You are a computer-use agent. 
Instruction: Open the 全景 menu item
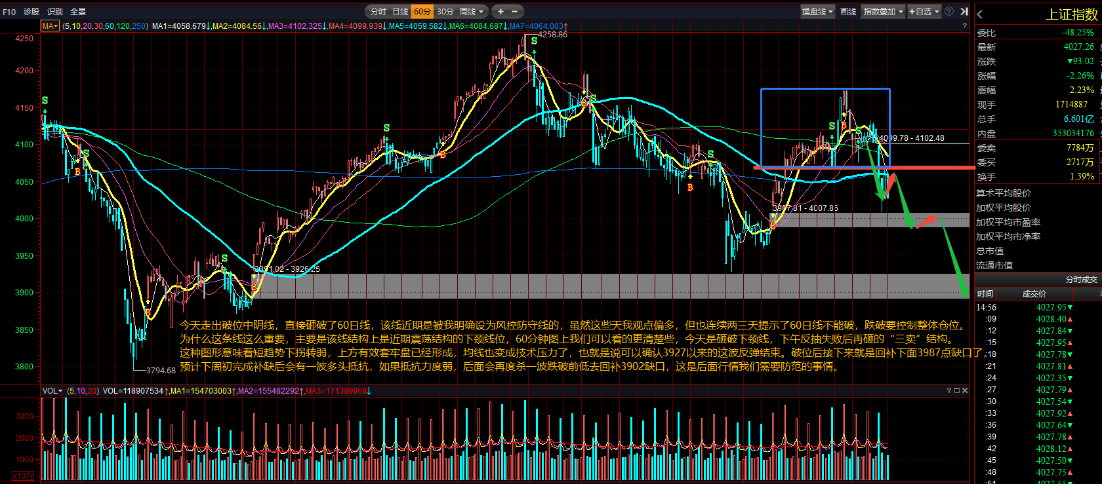[78, 11]
